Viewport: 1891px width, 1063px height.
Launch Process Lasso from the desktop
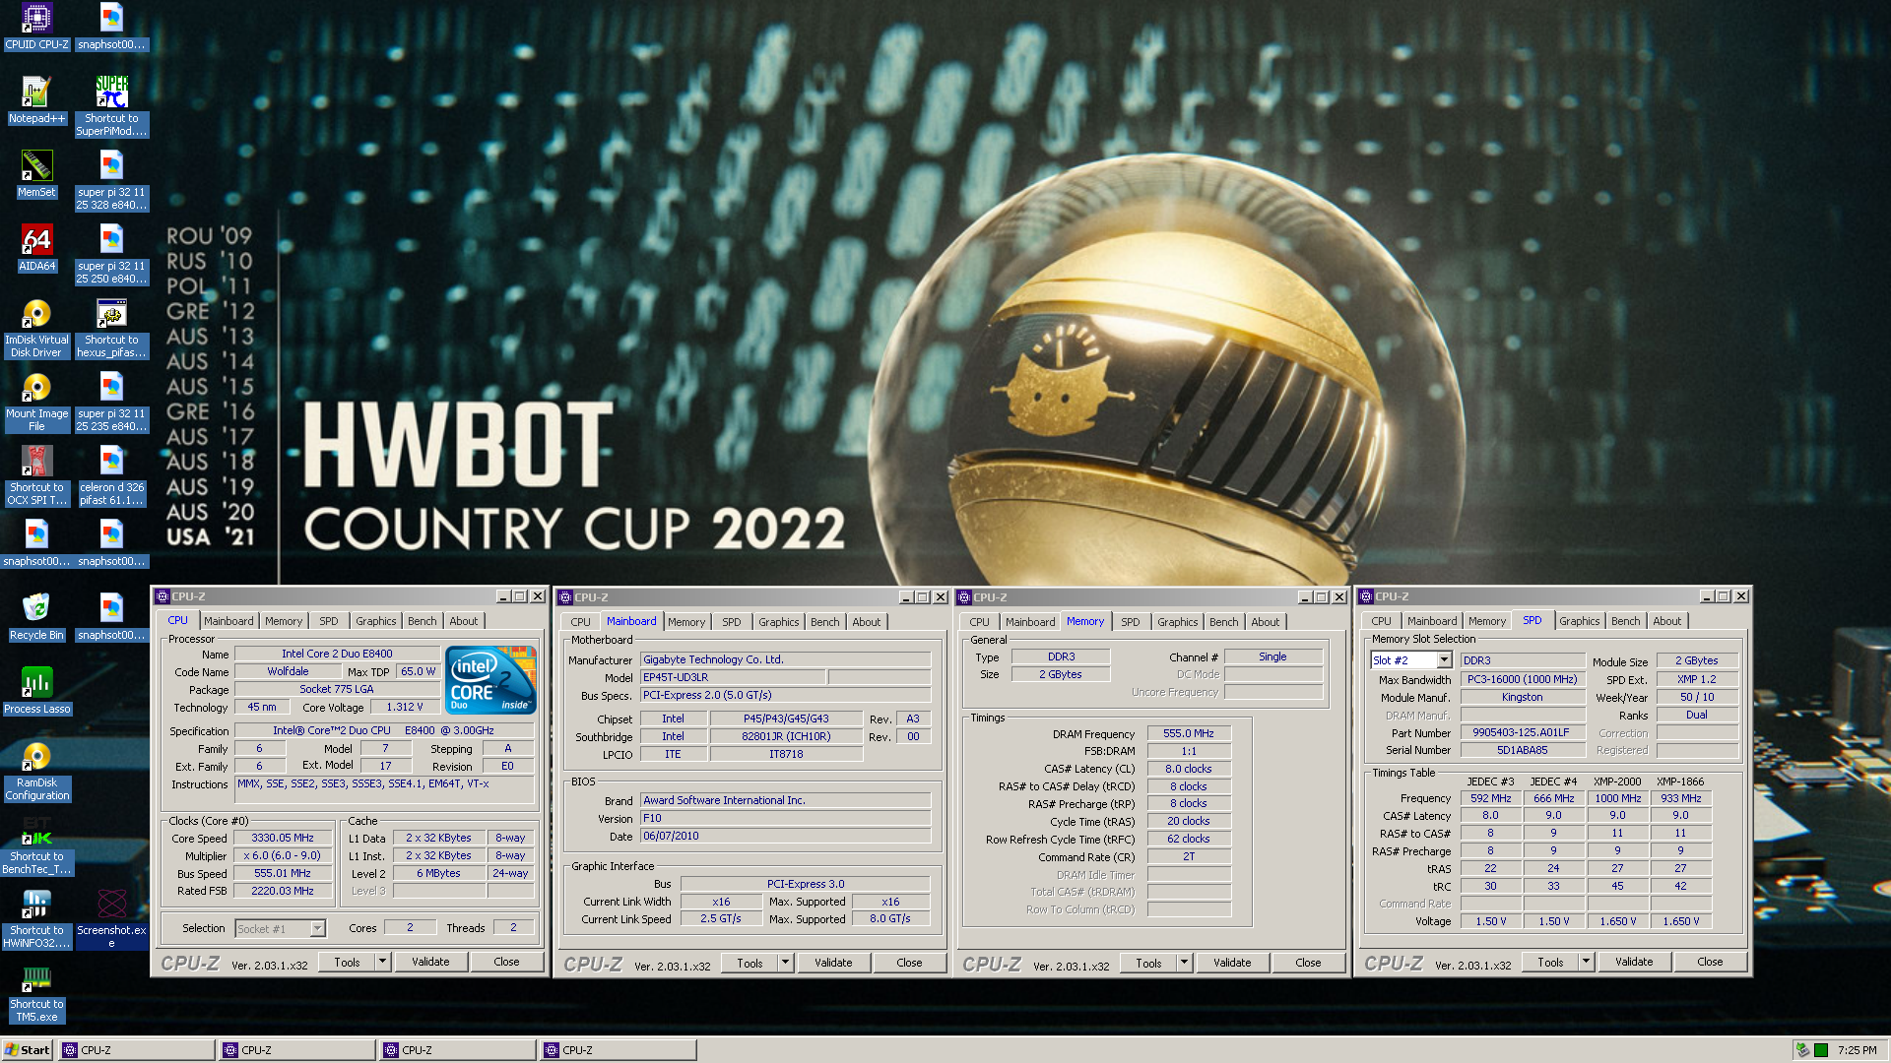click(36, 690)
